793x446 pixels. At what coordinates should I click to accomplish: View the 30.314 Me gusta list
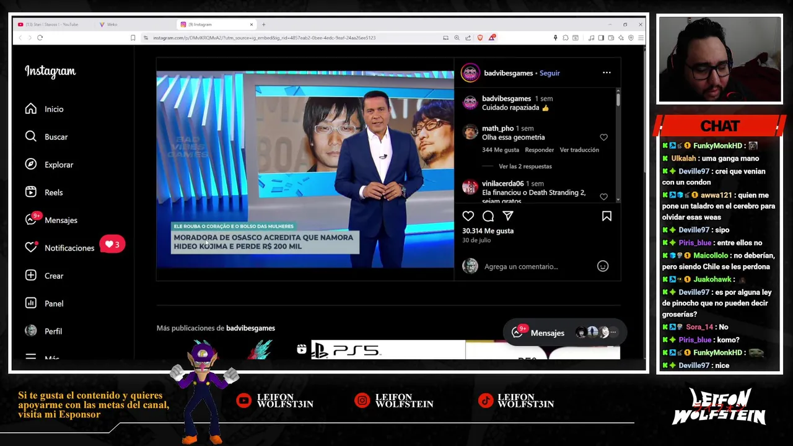pos(488,230)
